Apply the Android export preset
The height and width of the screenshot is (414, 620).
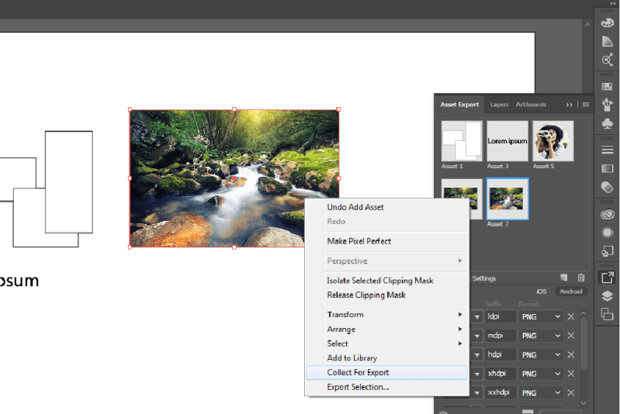[571, 292]
